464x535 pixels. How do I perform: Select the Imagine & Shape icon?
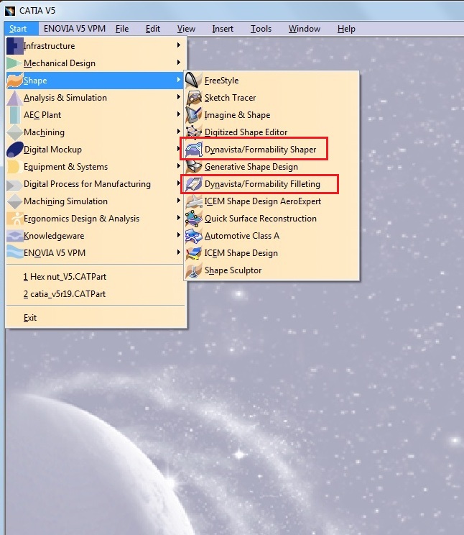point(194,115)
